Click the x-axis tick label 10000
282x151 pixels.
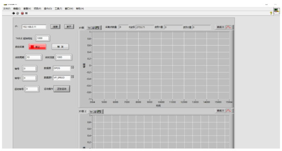[x=161, y=102]
